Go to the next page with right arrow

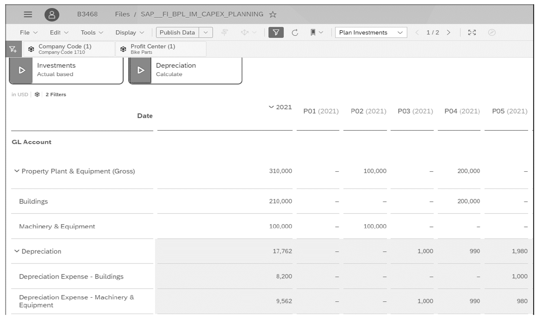point(448,33)
